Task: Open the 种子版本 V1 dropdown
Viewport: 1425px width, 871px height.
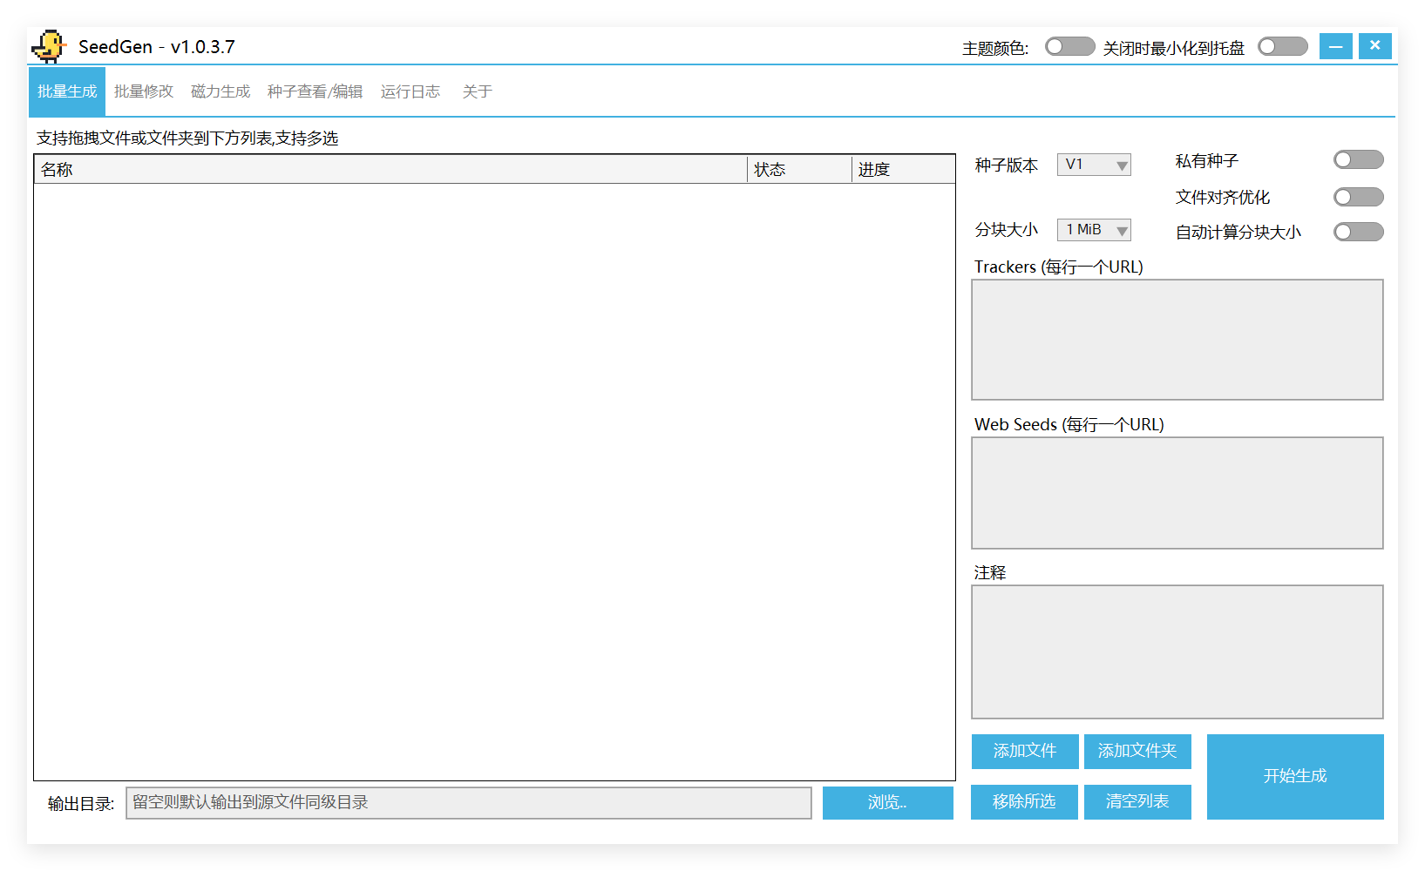Action: [x=1094, y=164]
